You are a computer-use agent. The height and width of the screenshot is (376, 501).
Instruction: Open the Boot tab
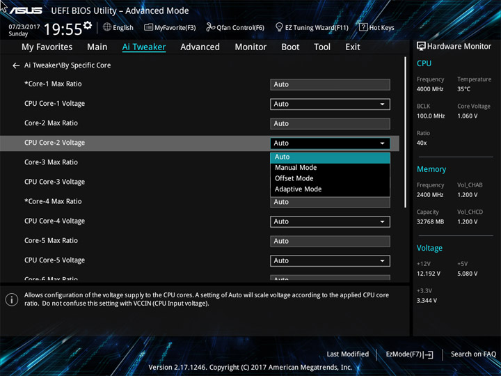290,47
